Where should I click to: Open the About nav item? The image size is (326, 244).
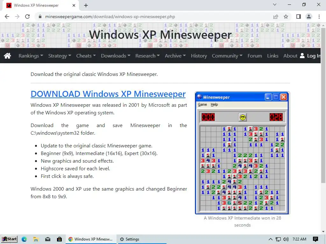click(x=290, y=56)
